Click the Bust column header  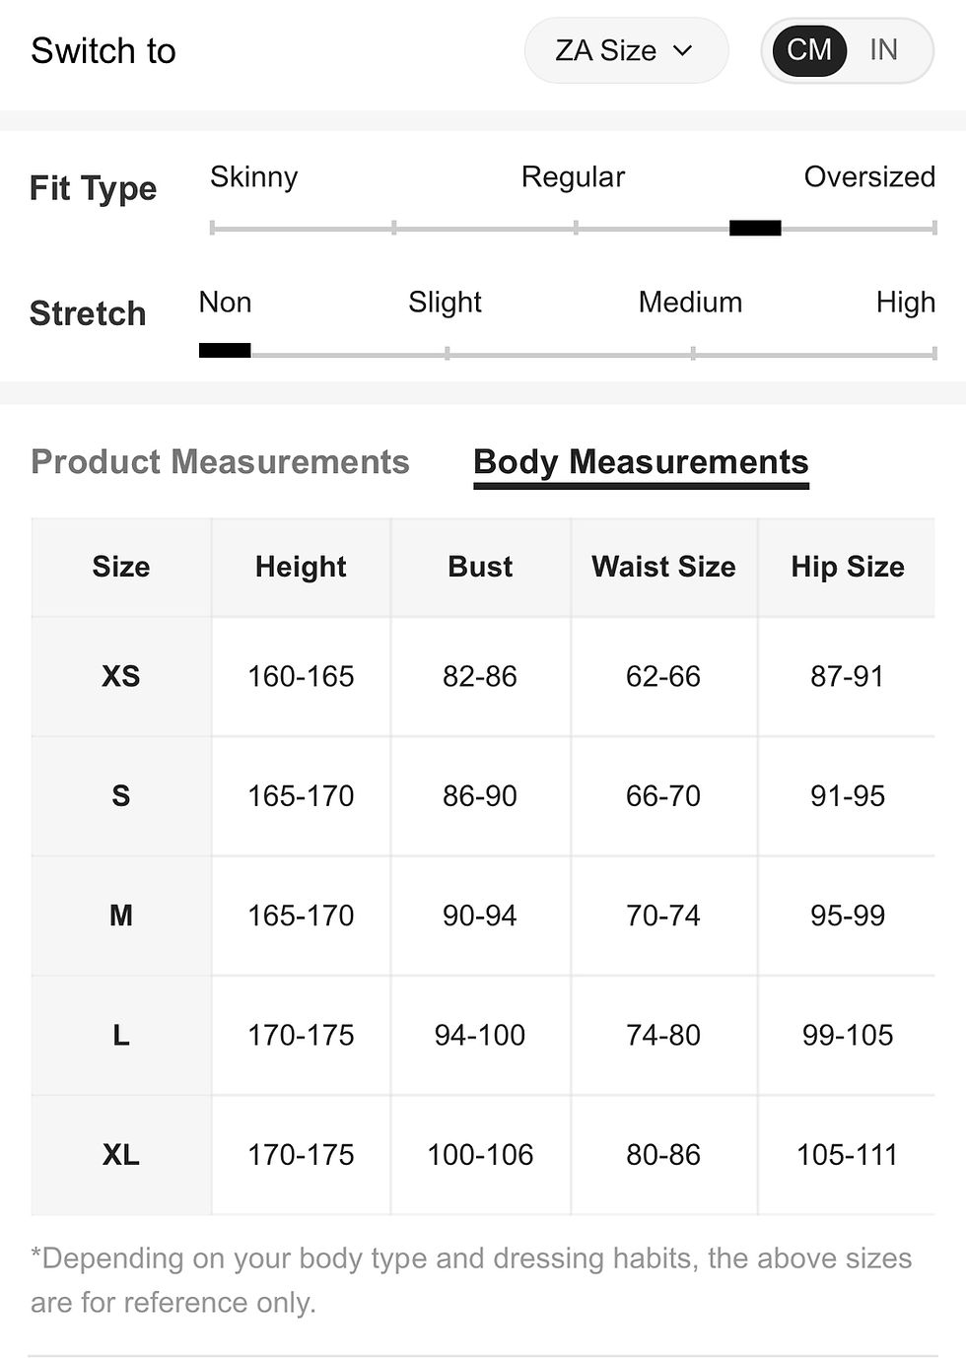(480, 567)
